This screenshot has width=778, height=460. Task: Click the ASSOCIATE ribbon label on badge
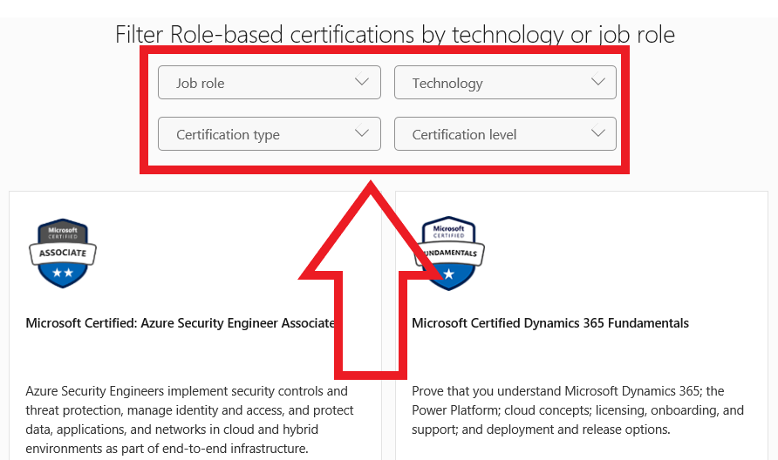click(x=63, y=253)
